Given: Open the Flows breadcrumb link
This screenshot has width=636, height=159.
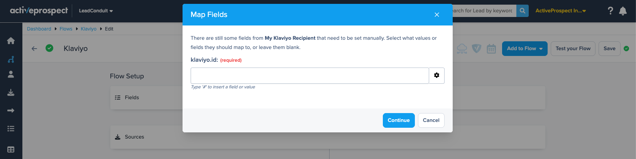Looking at the screenshot, I should click(66, 29).
